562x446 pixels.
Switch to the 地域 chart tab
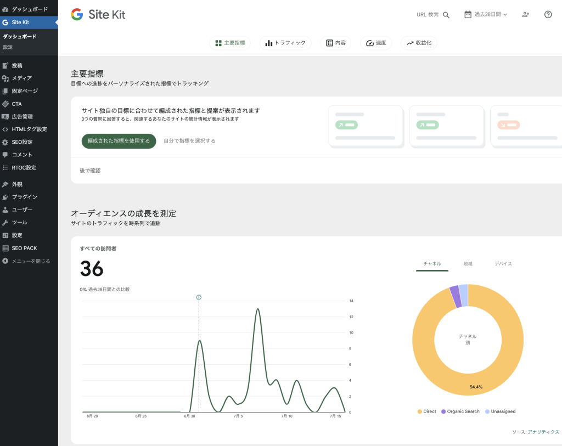tap(468, 263)
